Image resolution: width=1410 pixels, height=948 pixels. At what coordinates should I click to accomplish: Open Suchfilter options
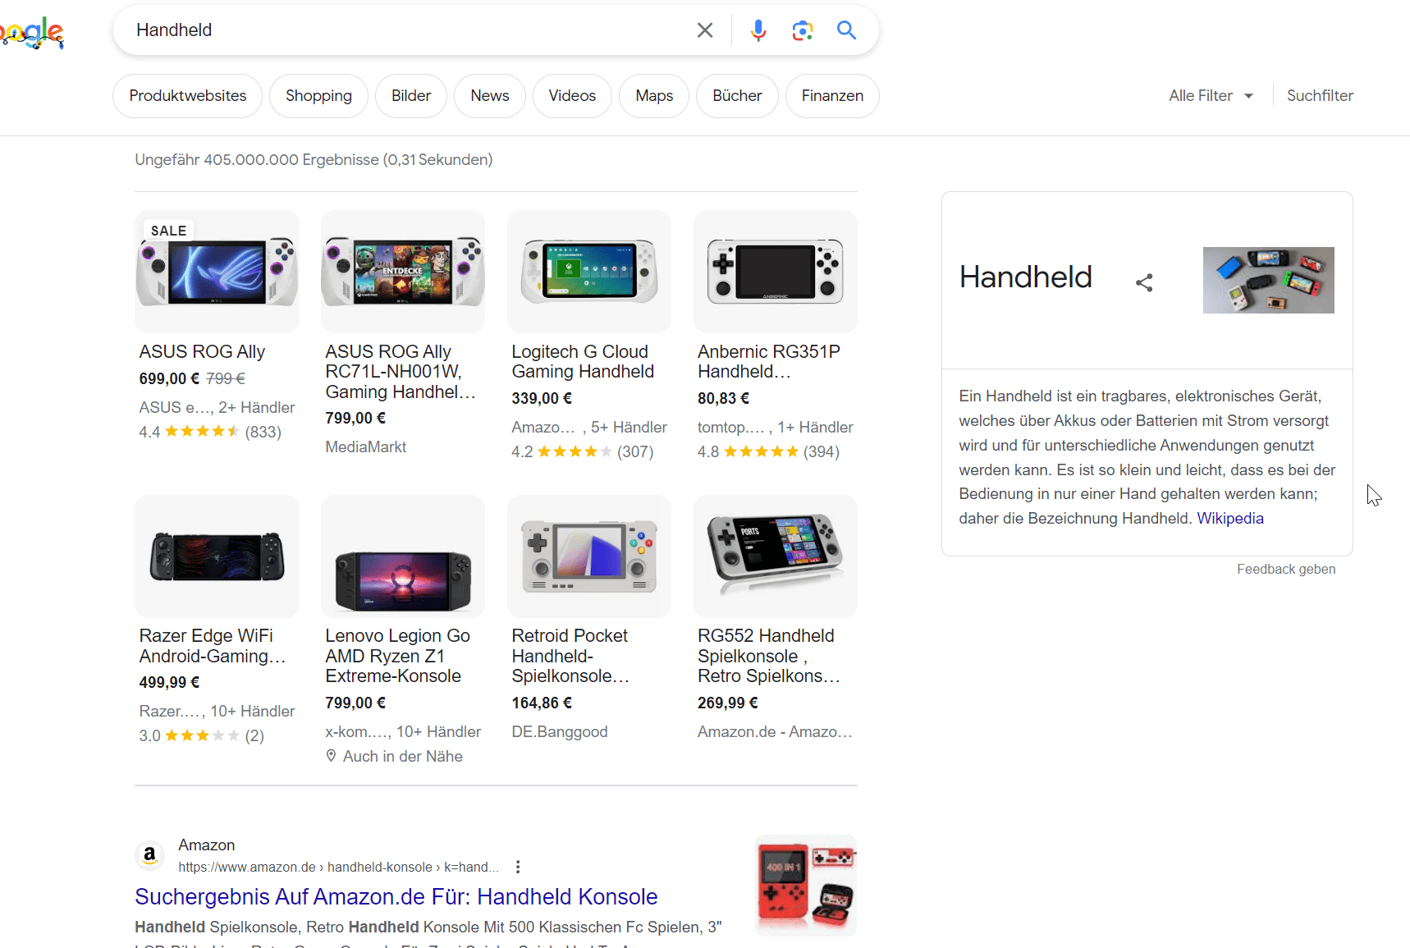coord(1320,96)
